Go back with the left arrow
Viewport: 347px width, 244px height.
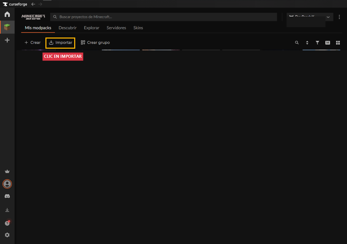[x=33, y=4]
